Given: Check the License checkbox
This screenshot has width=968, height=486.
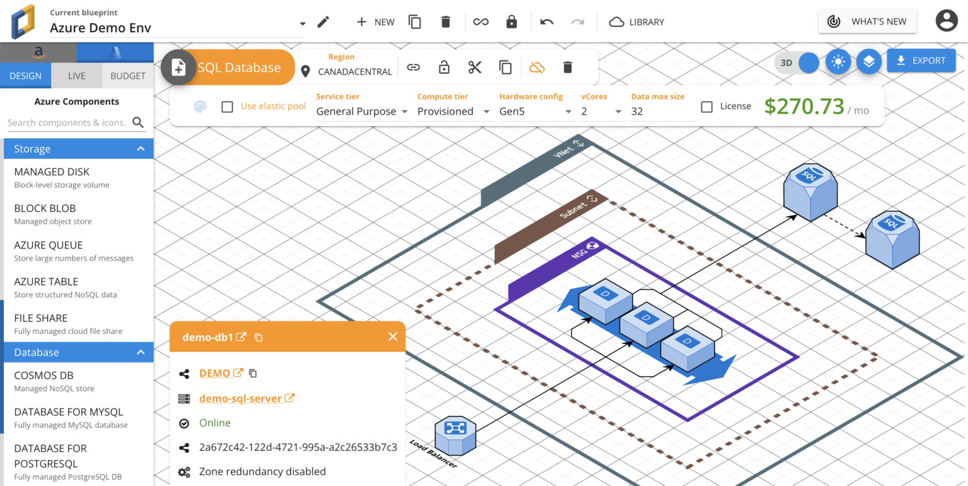Looking at the screenshot, I should [706, 106].
